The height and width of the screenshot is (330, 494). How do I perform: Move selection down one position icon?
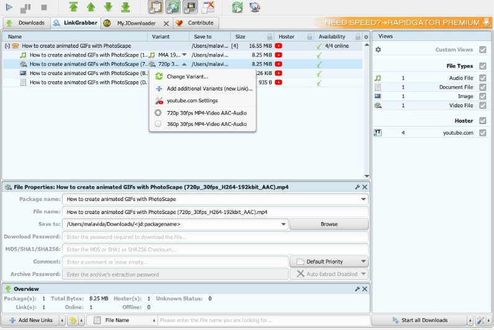(108, 7)
